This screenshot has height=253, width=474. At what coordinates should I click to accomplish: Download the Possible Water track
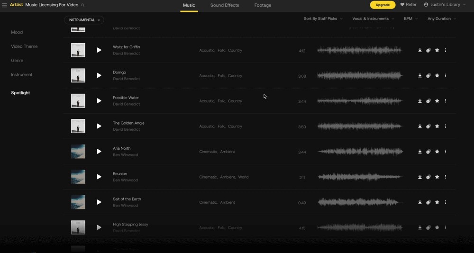point(420,101)
